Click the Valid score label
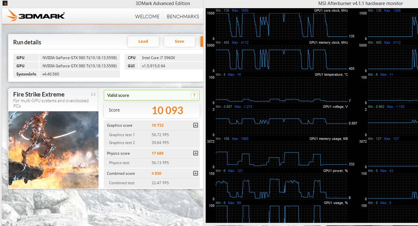Viewport: 418px width, 226px height. (118, 95)
